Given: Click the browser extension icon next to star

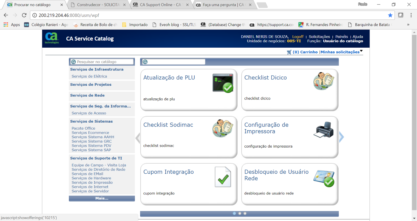Looking at the screenshot, I should [401, 15].
